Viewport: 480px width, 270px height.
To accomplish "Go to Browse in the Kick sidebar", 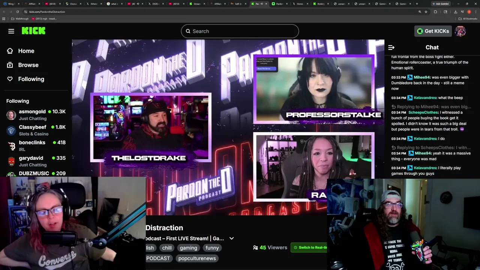I will tap(28, 65).
